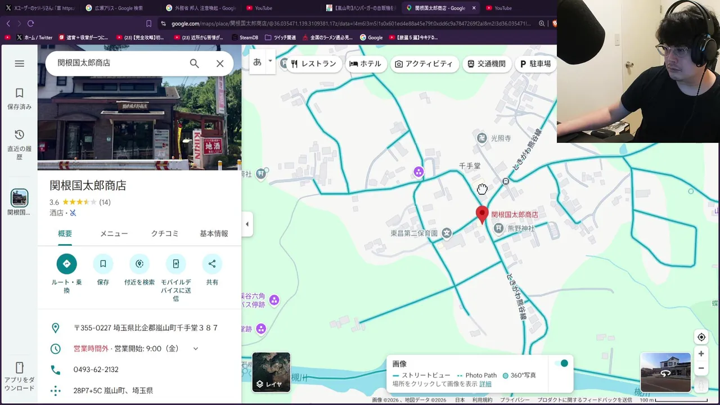
Task: Open the SteamDB bookmark
Action: click(x=244, y=38)
